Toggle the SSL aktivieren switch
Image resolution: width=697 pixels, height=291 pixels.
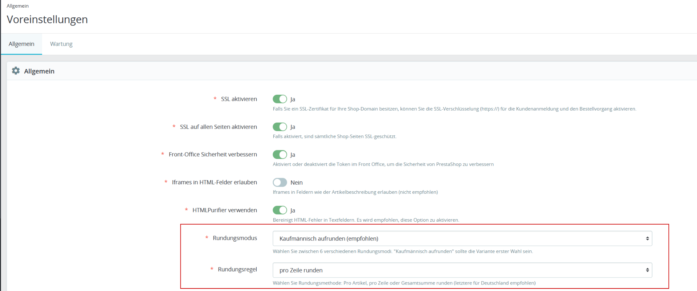pyautogui.click(x=280, y=99)
